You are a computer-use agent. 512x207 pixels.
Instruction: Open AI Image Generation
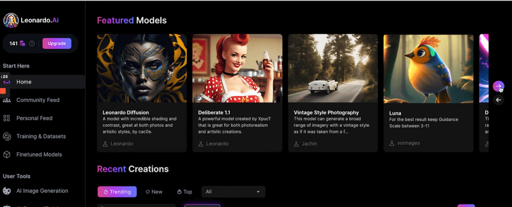pyautogui.click(x=42, y=191)
